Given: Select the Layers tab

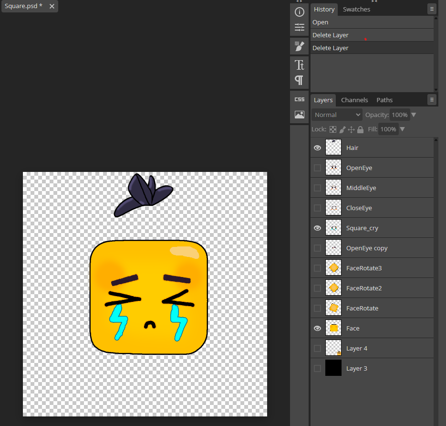Looking at the screenshot, I should 323,100.
